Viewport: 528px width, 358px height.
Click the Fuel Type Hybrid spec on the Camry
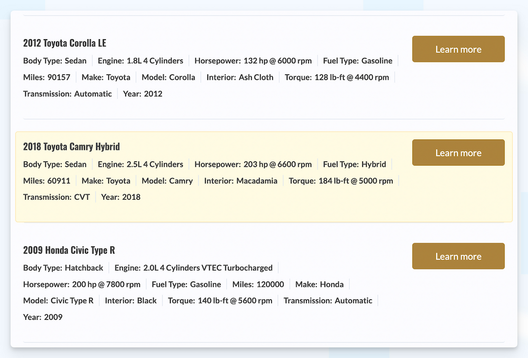354,164
